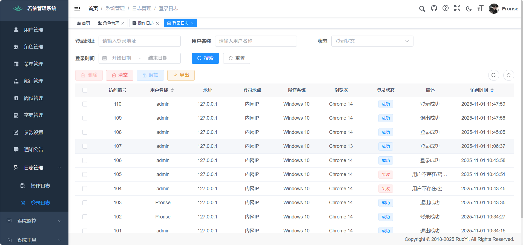Switch to dark mode moon icon
523x245 pixels.
click(469, 9)
